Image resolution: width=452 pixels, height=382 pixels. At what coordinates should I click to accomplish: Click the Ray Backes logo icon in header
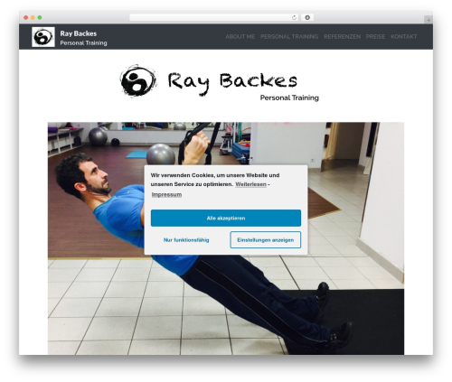pos(43,37)
